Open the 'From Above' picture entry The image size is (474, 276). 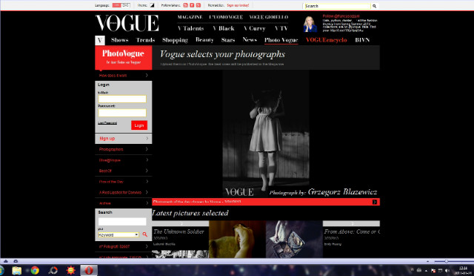[x=352, y=231]
